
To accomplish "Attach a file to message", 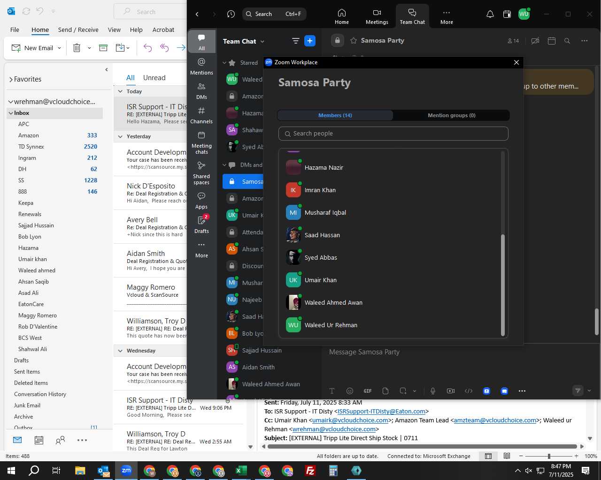I will point(385,391).
